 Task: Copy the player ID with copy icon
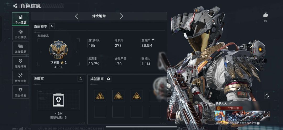pyautogui.click(x=258, y=123)
